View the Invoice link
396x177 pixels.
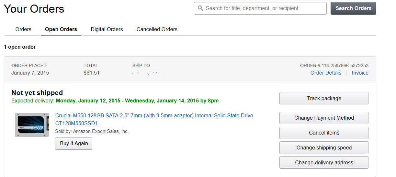pos(360,73)
